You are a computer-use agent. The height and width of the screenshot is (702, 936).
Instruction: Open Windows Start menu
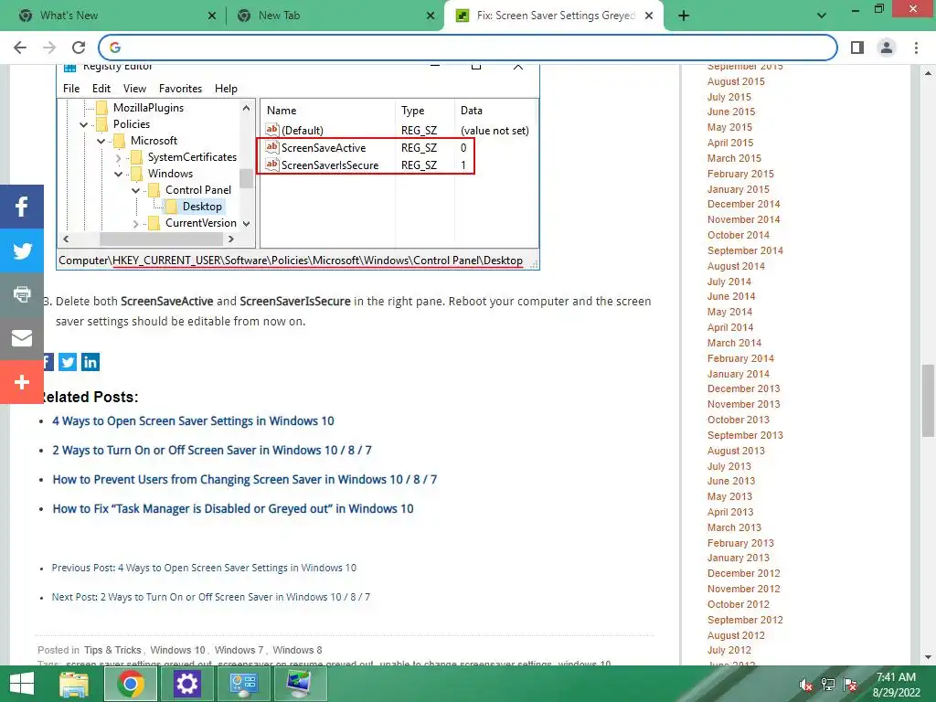coord(22,684)
